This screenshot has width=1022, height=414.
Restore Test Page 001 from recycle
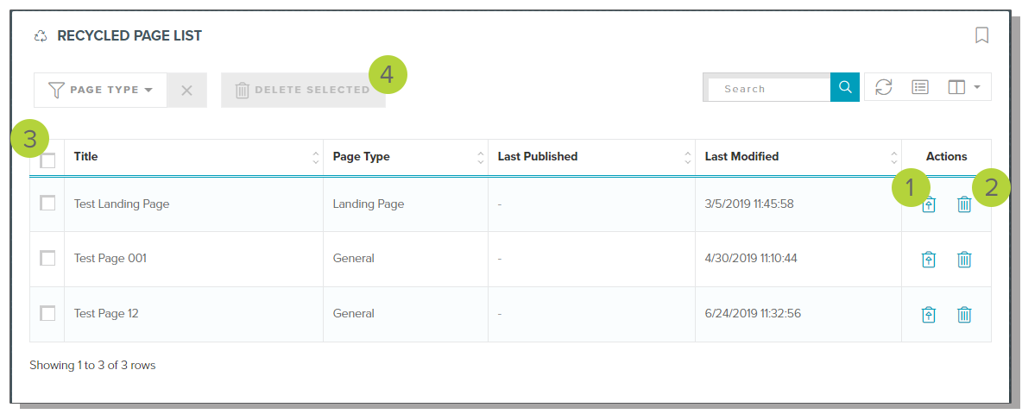[x=929, y=260]
